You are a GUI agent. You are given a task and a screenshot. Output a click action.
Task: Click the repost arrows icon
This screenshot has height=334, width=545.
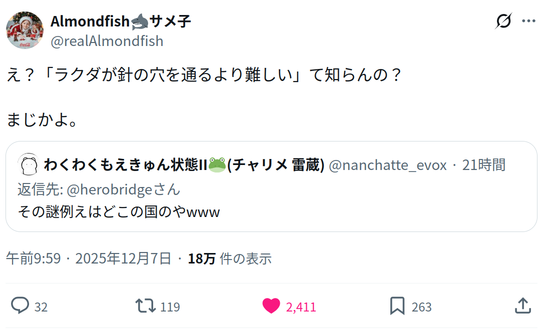146,305
